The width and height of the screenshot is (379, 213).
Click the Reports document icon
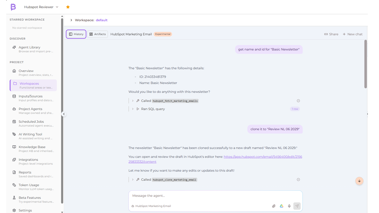(14, 172)
